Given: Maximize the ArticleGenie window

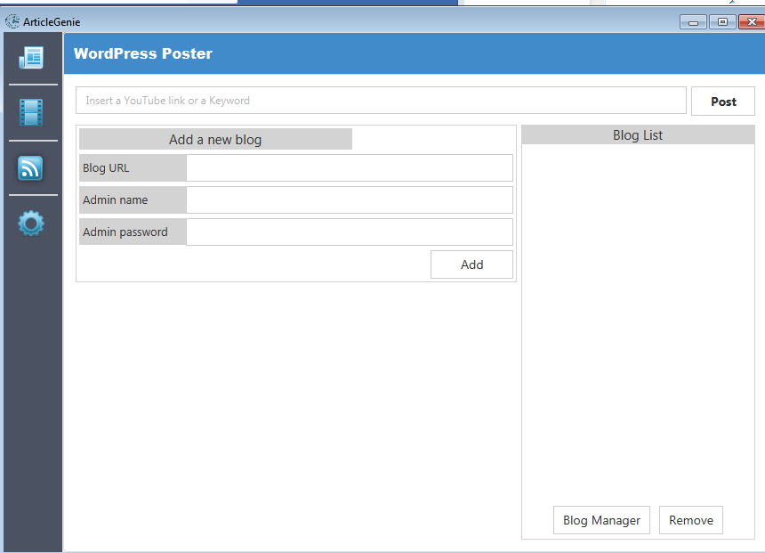Looking at the screenshot, I should 722,22.
